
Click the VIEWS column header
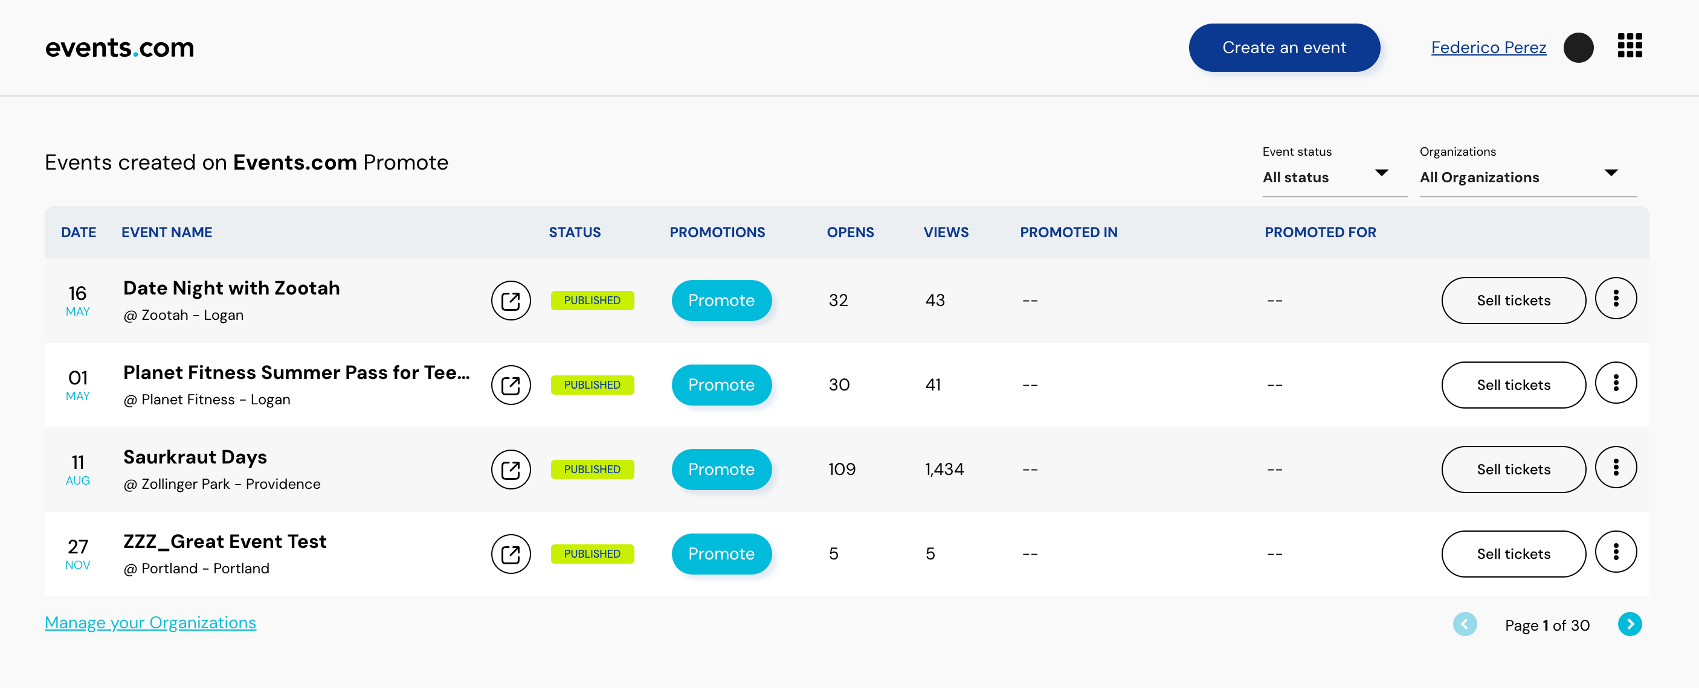coord(946,232)
